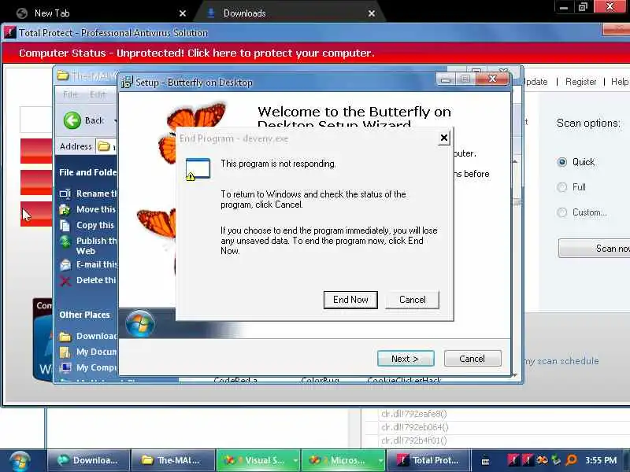Click orange magnifier tray icon
Viewport: 630px width, 472px height.
point(571,460)
